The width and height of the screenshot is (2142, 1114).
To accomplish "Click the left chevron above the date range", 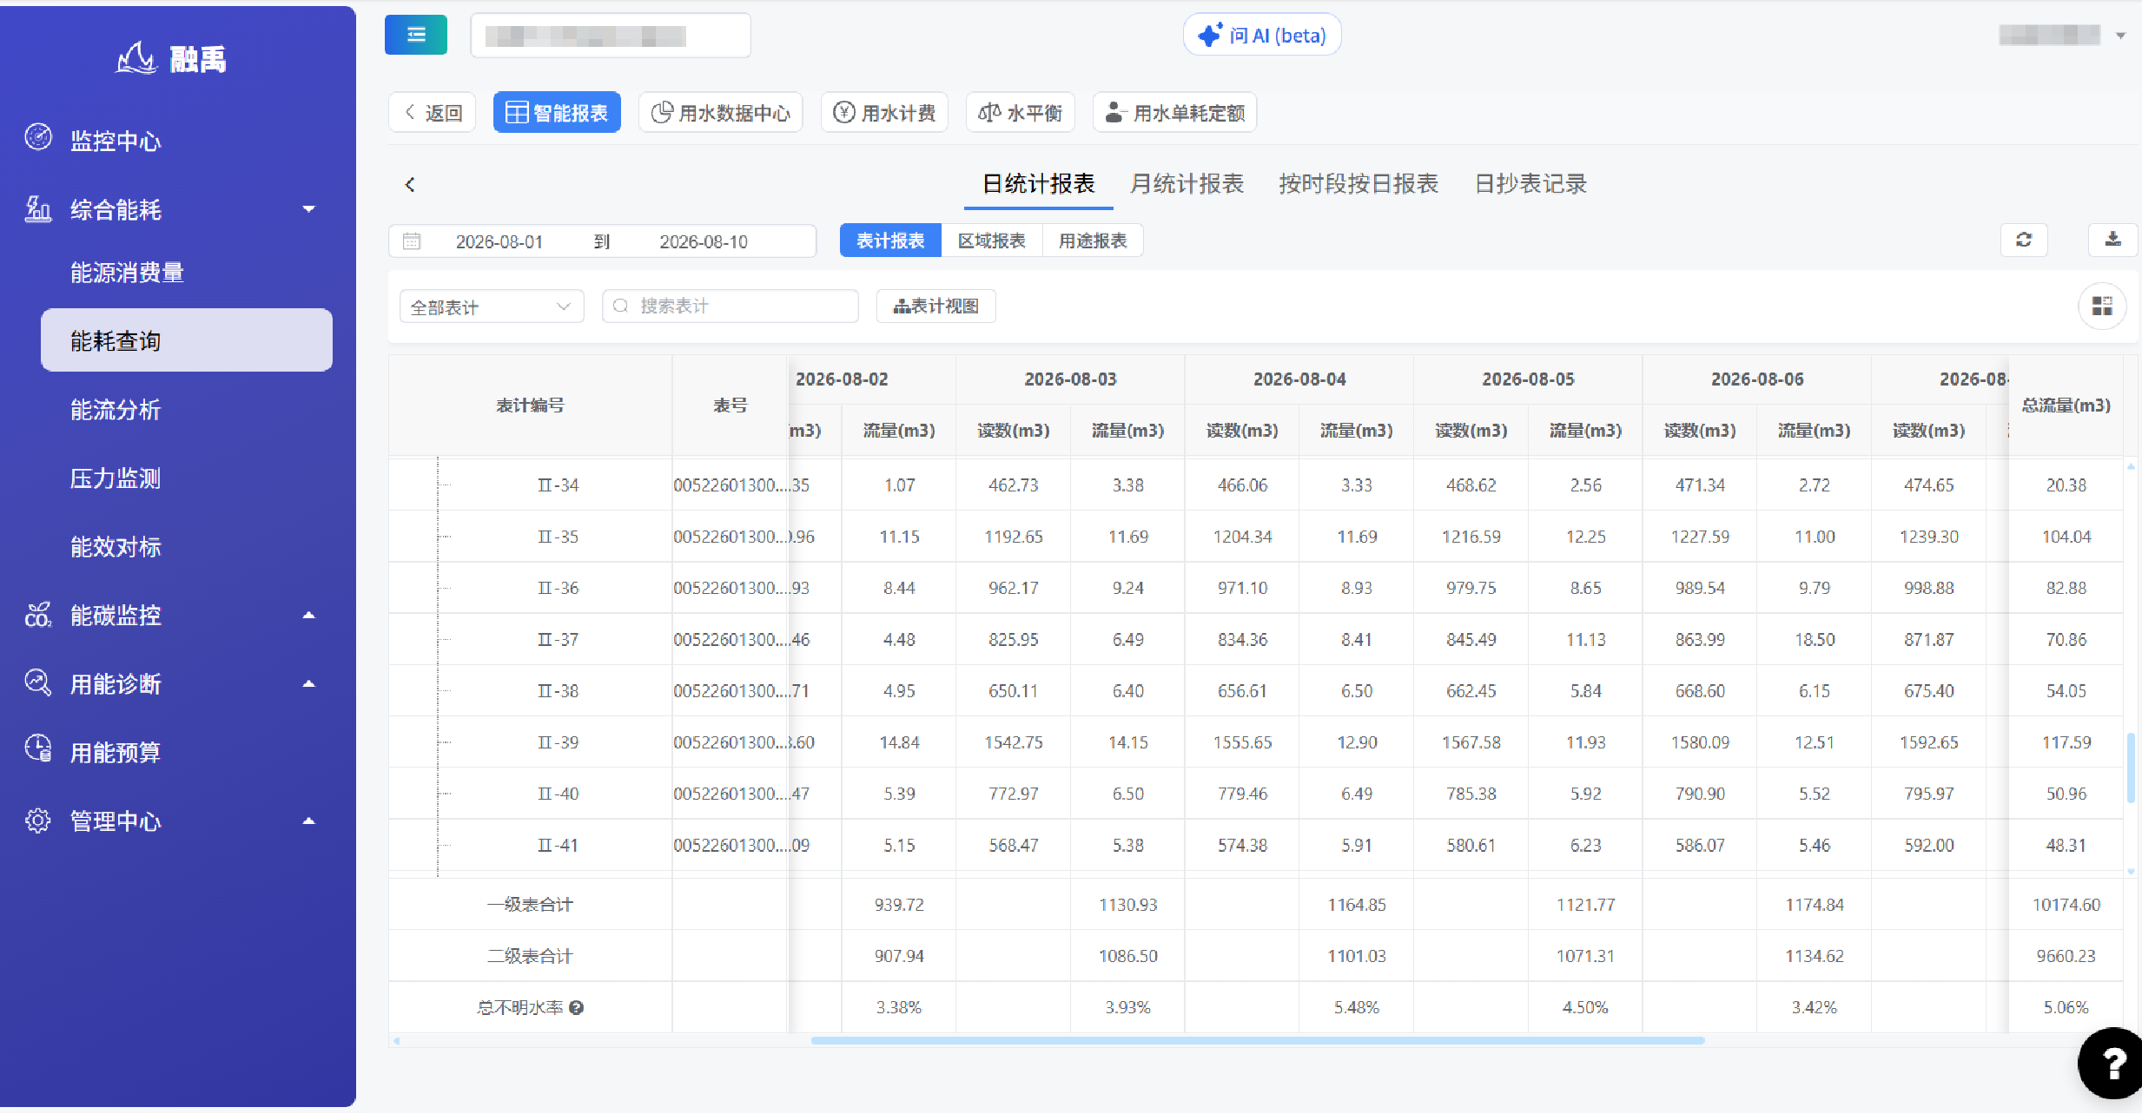I will point(410,184).
